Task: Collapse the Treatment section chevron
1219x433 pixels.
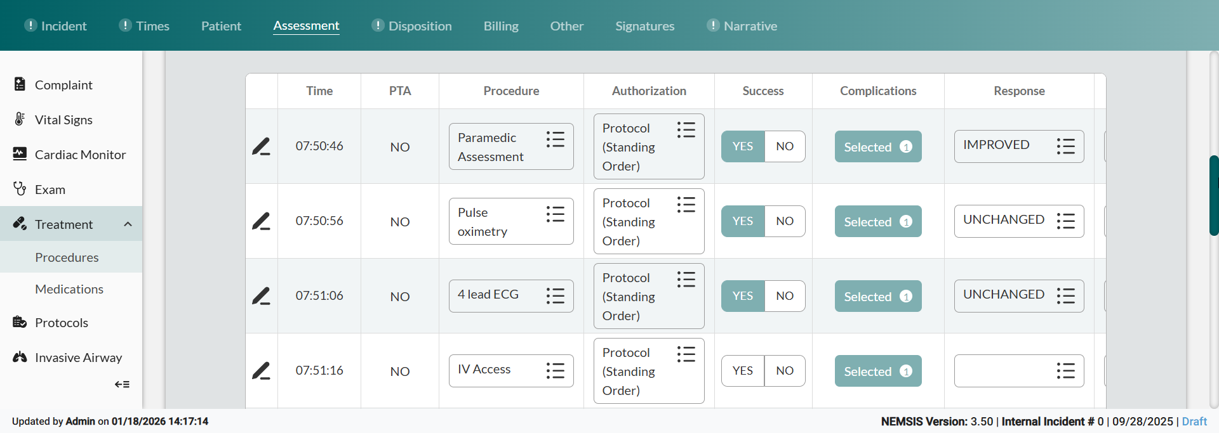Action: coord(128,224)
